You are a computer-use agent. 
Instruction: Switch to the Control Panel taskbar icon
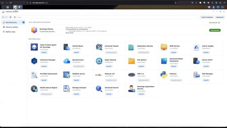point(20,7)
